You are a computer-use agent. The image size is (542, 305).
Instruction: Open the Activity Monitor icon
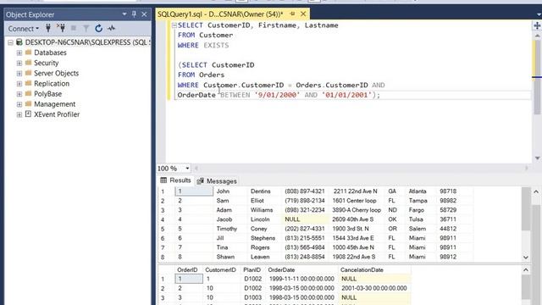coord(111,28)
